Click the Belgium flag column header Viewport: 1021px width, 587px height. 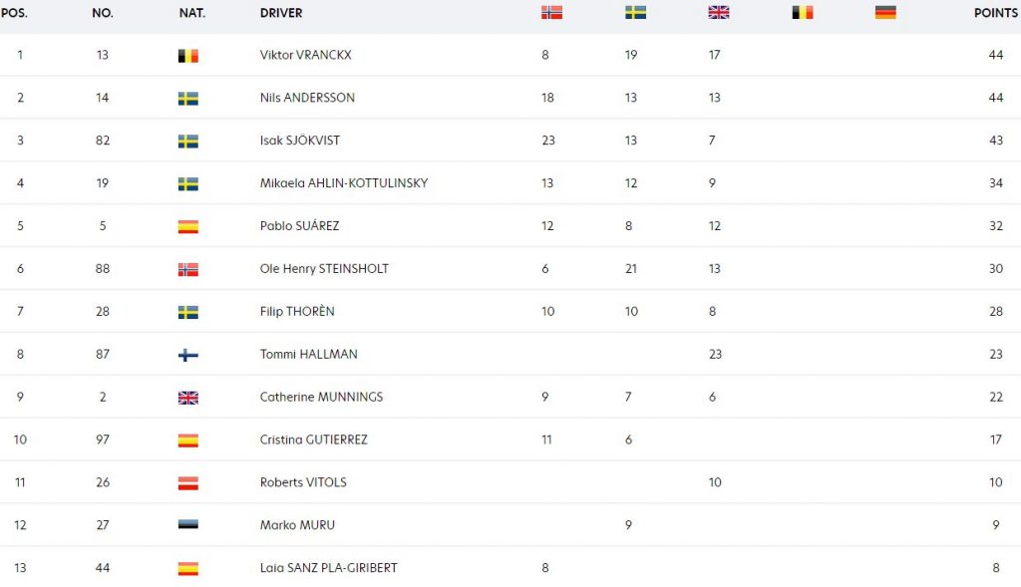[803, 12]
